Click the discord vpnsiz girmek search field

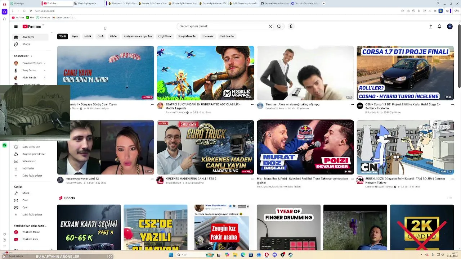pyautogui.click(x=223, y=26)
